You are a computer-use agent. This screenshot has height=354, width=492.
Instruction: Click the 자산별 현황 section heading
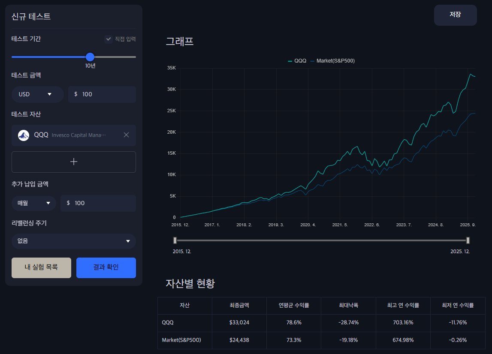(190, 283)
